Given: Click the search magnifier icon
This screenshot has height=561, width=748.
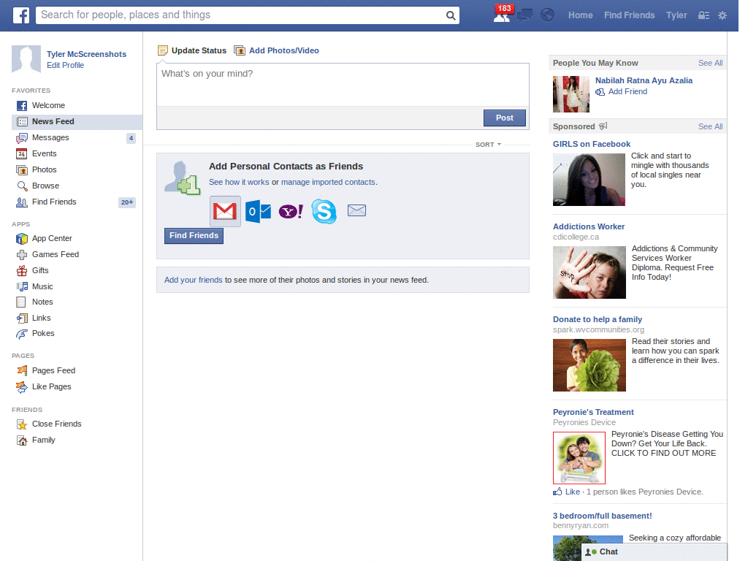Looking at the screenshot, I should click(450, 15).
